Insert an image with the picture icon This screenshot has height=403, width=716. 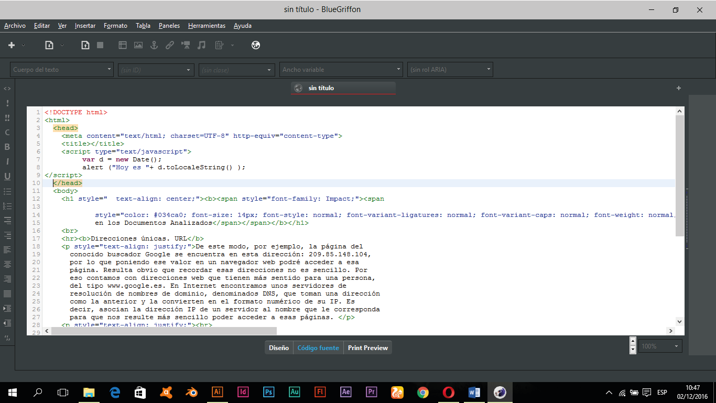[138, 45]
